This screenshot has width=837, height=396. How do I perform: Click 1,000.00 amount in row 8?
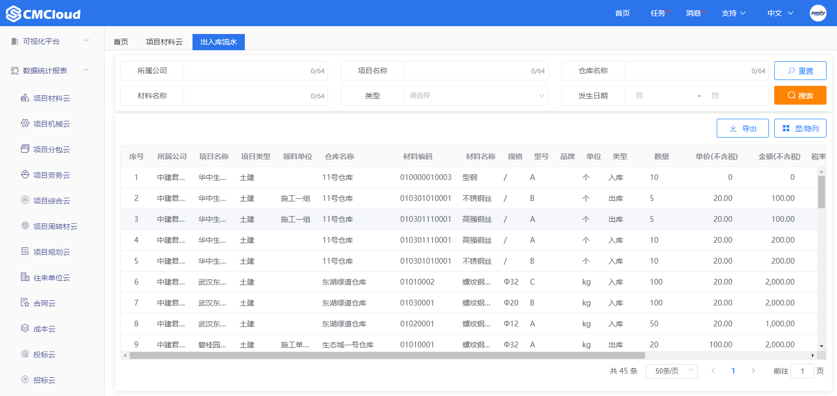[x=780, y=324]
